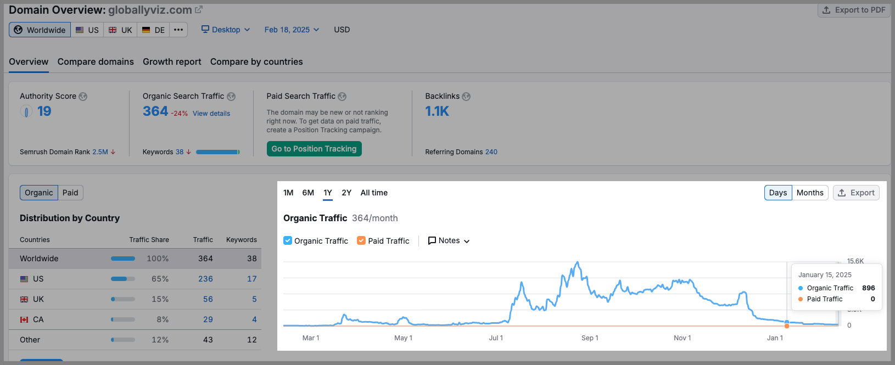Screen dimensions: 895x365
Task: Open organic search traffic value 364
Action: click(155, 111)
